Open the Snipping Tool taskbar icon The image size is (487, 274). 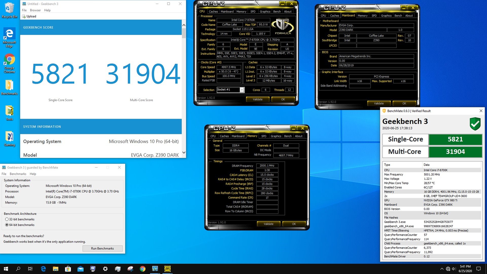click(x=130, y=269)
